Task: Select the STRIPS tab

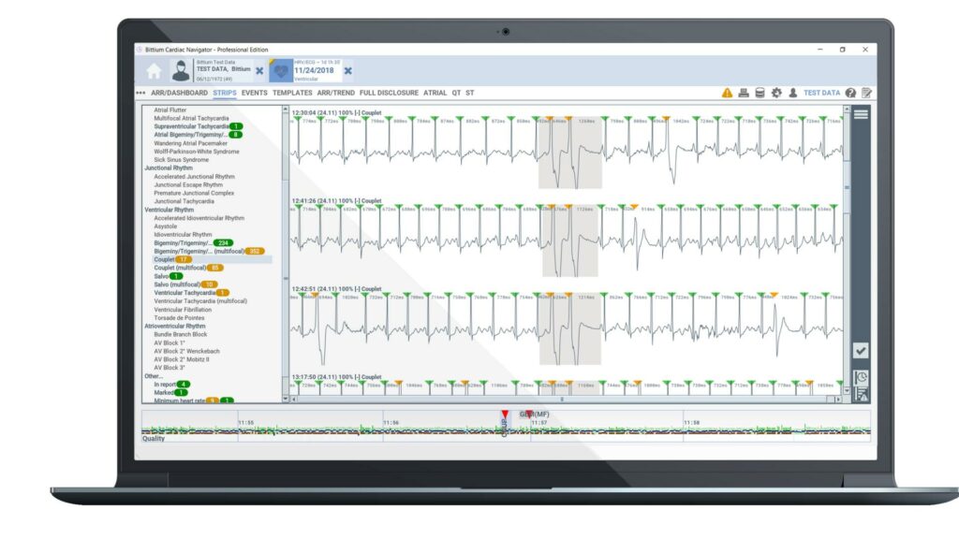Action: (225, 93)
